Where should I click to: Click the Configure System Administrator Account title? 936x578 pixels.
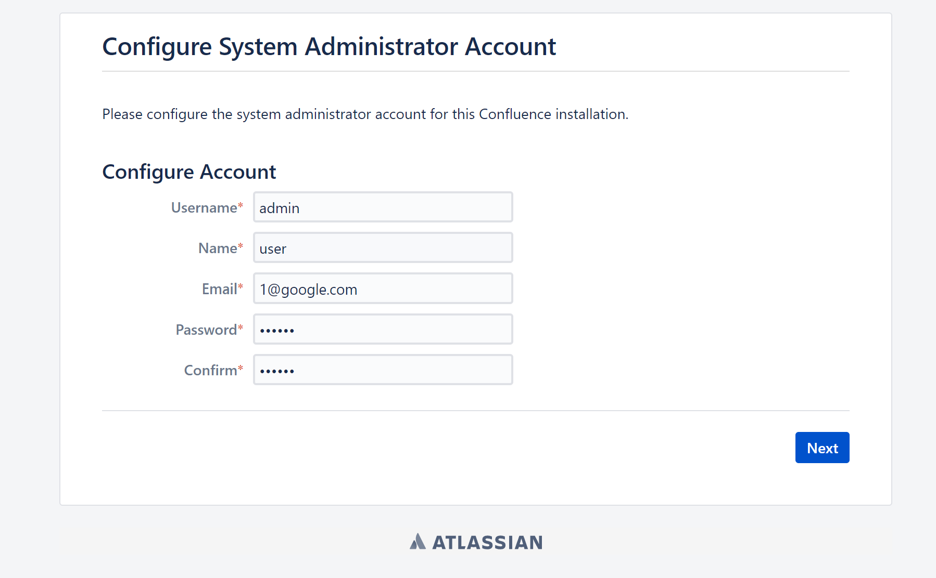tap(329, 46)
